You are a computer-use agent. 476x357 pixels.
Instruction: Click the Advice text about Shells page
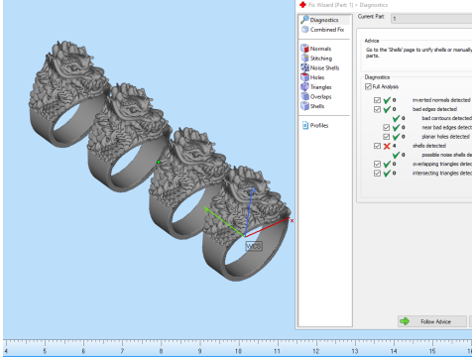[x=418, y=53]
